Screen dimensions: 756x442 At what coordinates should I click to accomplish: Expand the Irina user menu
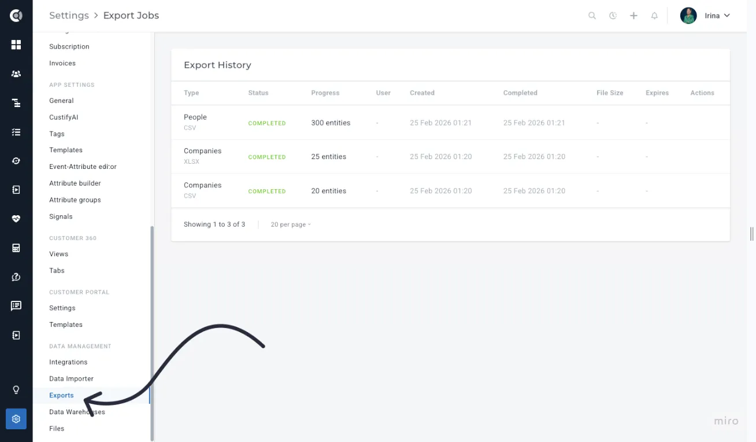717,16
